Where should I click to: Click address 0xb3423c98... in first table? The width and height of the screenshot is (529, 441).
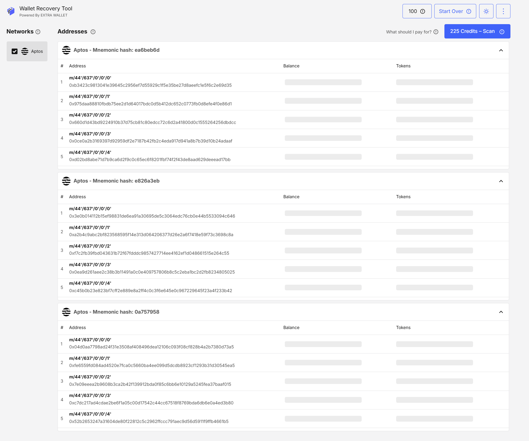pyautogui.click(x=150, y=85)
